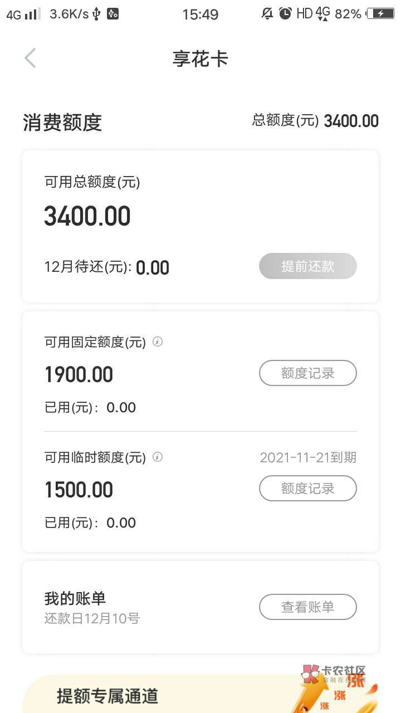The width and height of the screenshot is (401, 713).
Task: Tap the 12月待还 amount line
Action: pyautogui.click(x=107, y=268)
